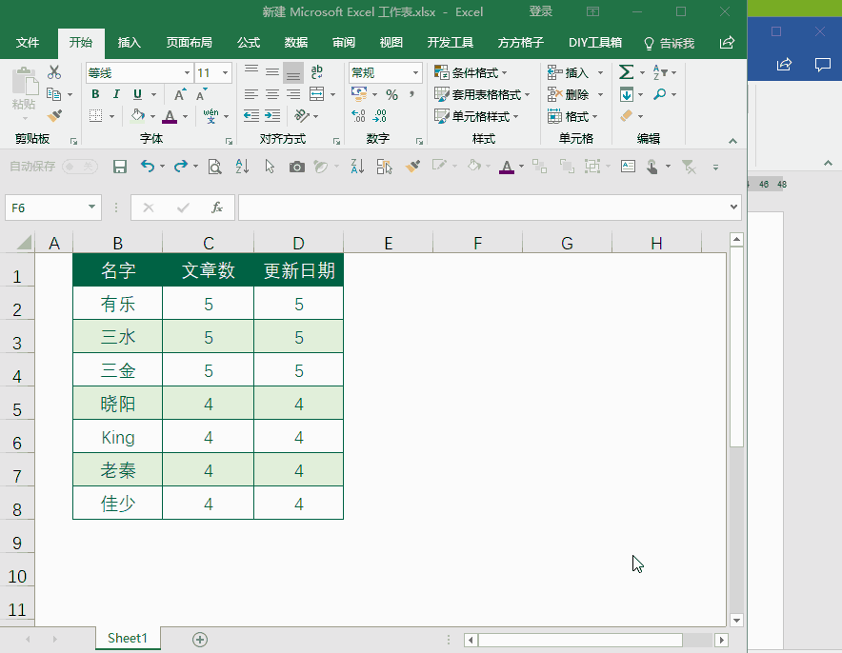842x653 pixels.
Task: Switch to the 插入 Insert tab
Action: (129, 43)
